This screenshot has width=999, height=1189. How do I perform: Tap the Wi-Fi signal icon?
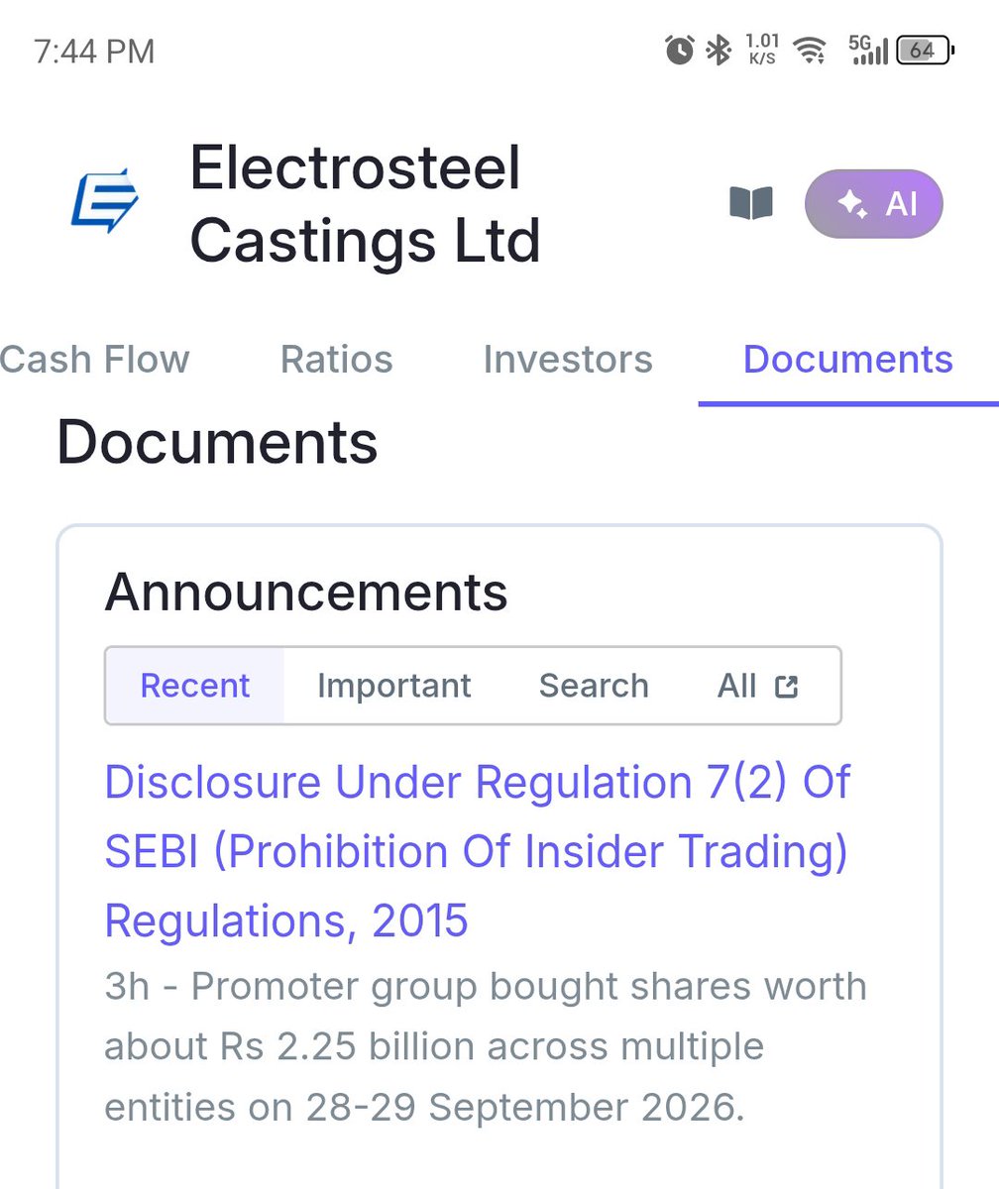[x=812, y=50]
